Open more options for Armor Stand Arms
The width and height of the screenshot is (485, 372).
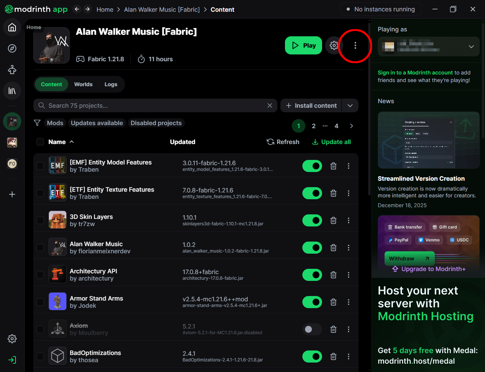pos(349,302)
